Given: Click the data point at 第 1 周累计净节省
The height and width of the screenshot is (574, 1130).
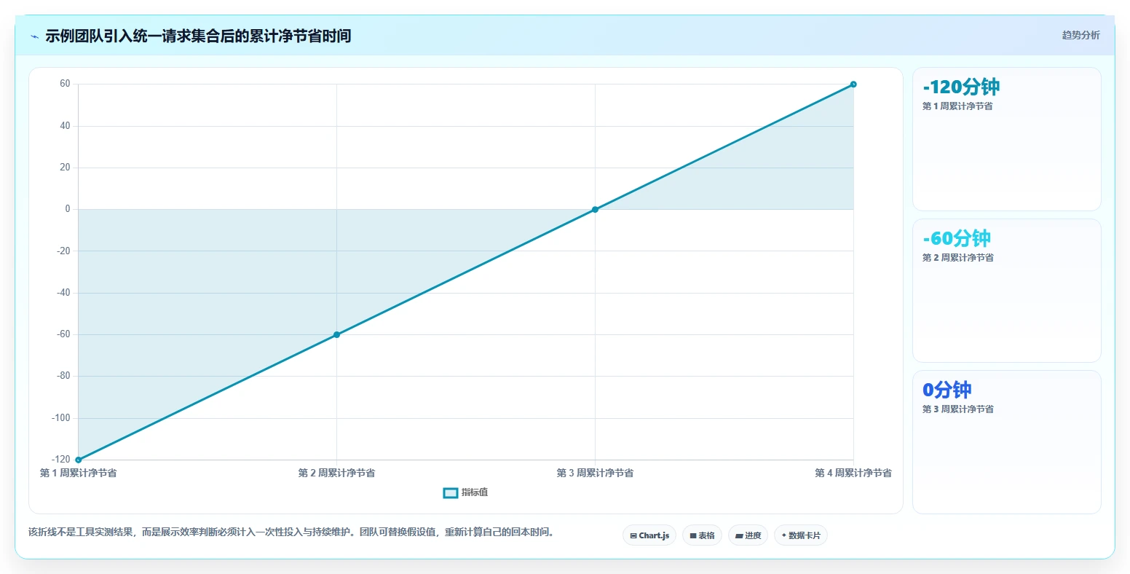Looking at the screenshot, I should pyautogui.click(x=78, y=460).
